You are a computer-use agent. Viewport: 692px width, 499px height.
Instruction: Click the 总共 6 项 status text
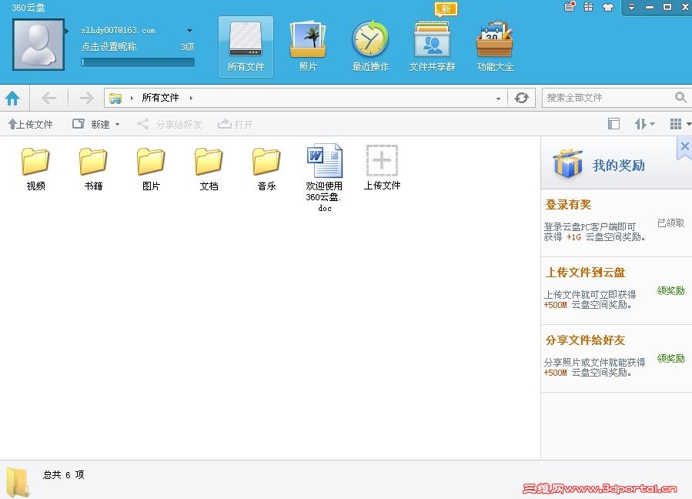pos(64,474)
